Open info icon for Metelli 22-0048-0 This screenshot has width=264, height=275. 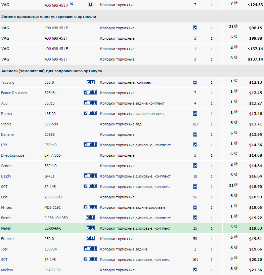click(x=92, y=228)
